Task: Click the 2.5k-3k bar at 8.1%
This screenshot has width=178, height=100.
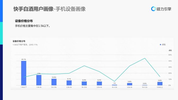Action: 69,83
